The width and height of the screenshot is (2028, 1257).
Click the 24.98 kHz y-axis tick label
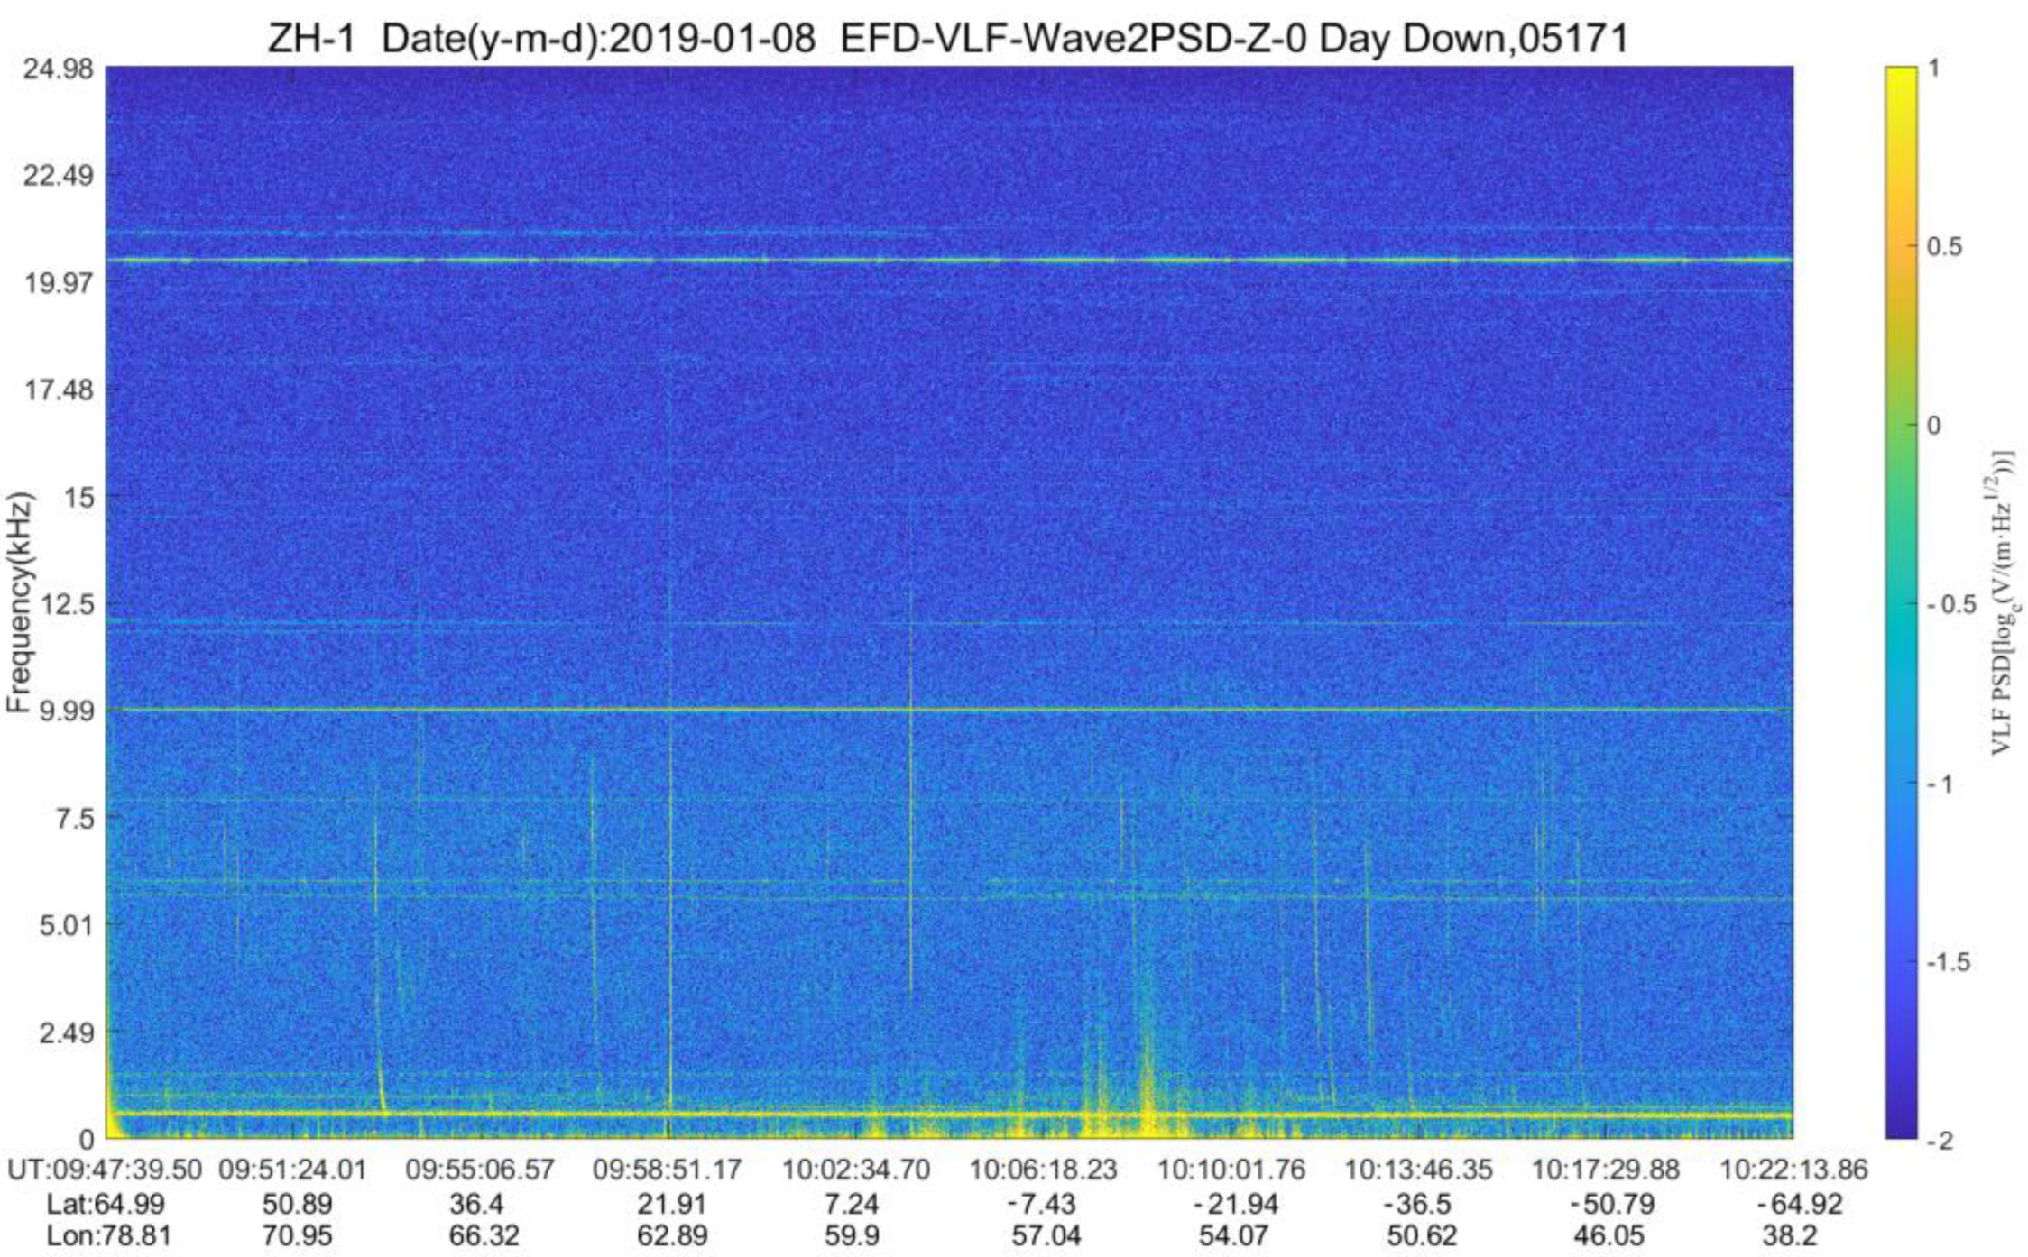click(x=58, y=69)
